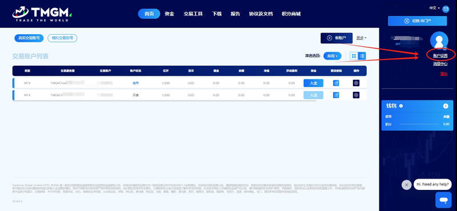Click the 启用 status in first row
The height and width of the screenshot is (211, 457).
135,83
